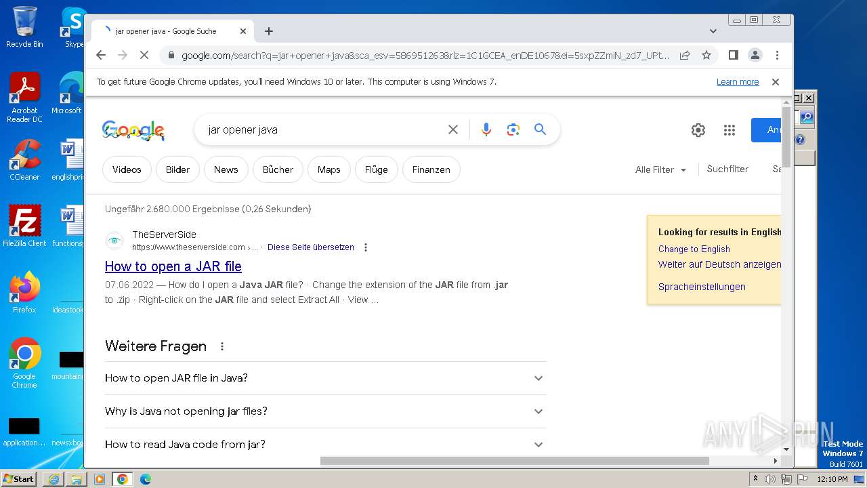Switch to the Flüge results tab
Viewport: 867px width, 488px height.
point(376,169)
